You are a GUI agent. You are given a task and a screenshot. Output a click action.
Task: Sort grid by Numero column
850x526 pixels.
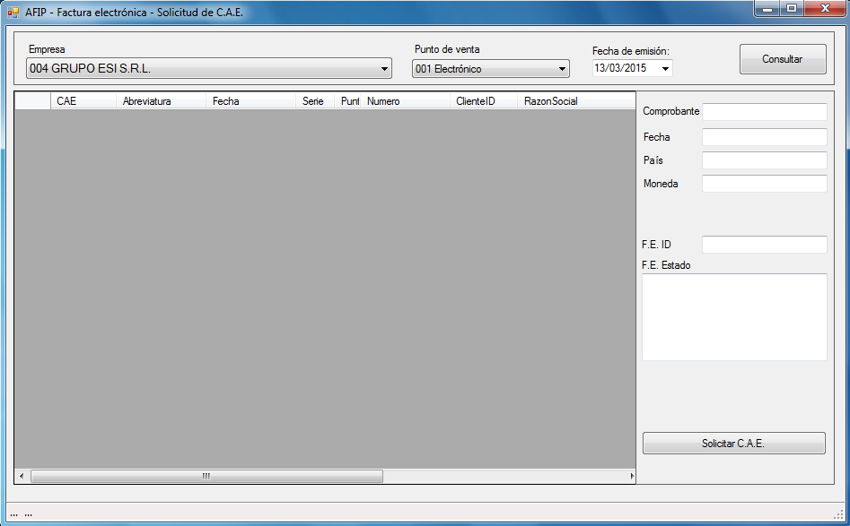(x=406, y=101)
